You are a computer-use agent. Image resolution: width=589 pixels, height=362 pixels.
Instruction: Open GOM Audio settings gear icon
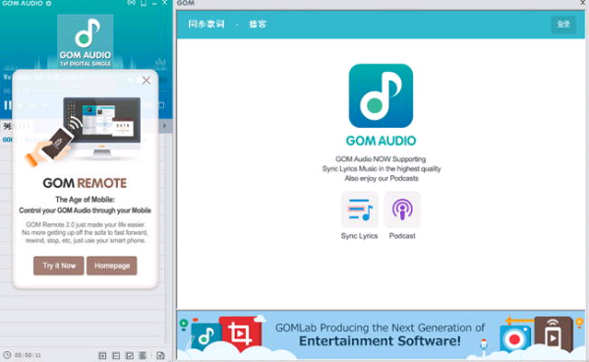click(48, 3)
